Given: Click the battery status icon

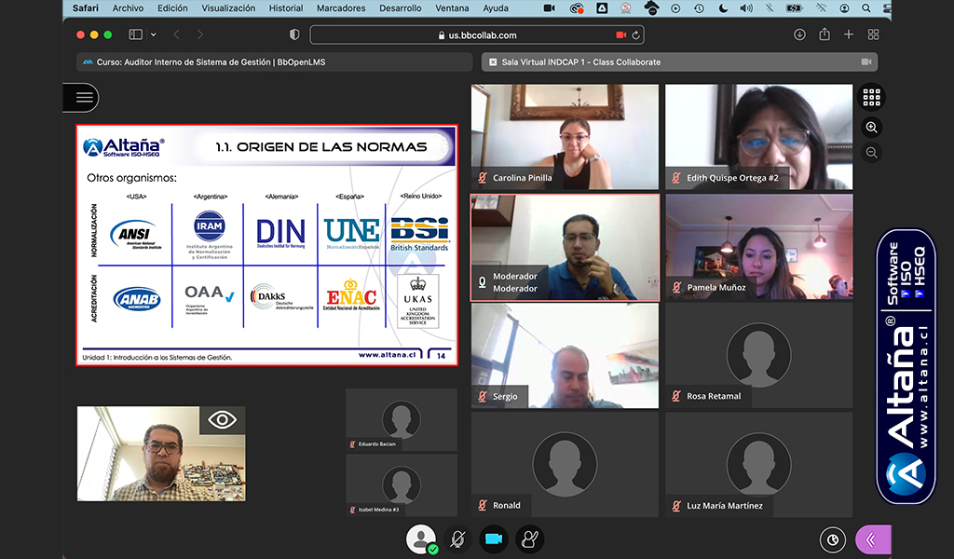Looking at the screenshot, I should coord(794,7).
